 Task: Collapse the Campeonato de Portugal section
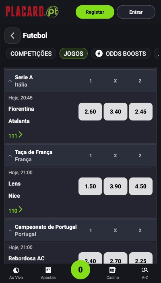pyautogui.click(x=10, y=230)
